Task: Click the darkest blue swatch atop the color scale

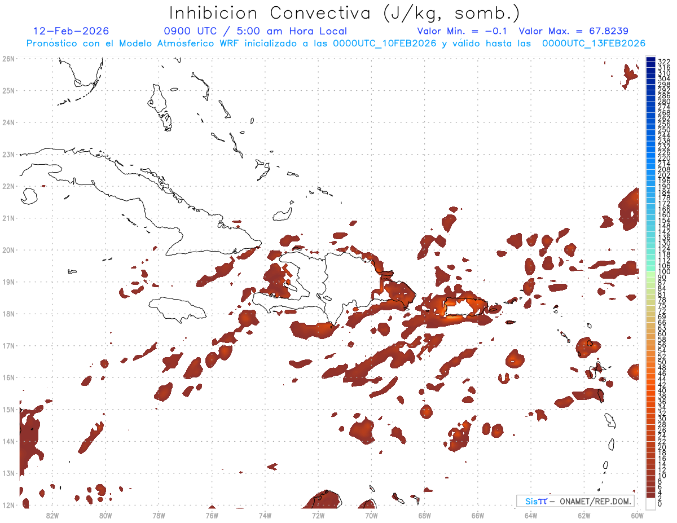Action: (650, 60)
